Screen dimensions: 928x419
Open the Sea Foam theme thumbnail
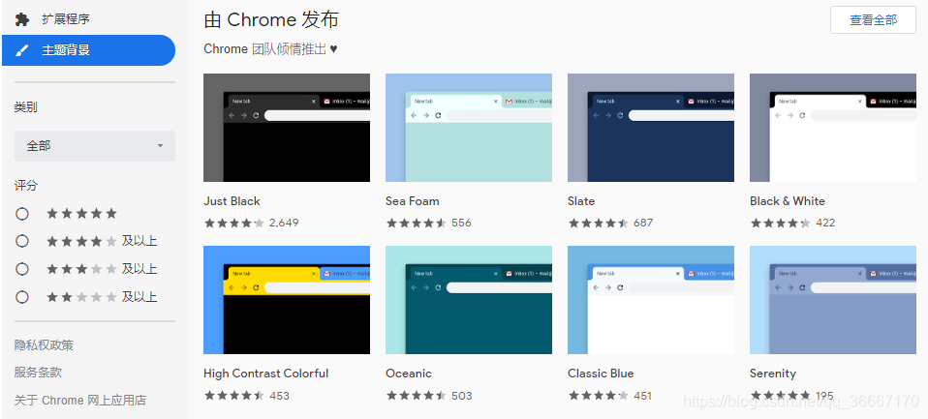click(x=469, y=128)
